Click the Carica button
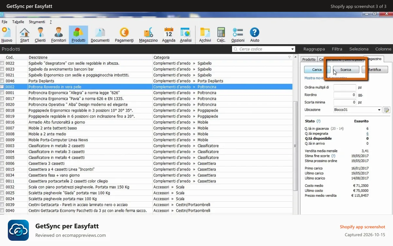This screenshot has width=393, height=246. tap(317, 70)
